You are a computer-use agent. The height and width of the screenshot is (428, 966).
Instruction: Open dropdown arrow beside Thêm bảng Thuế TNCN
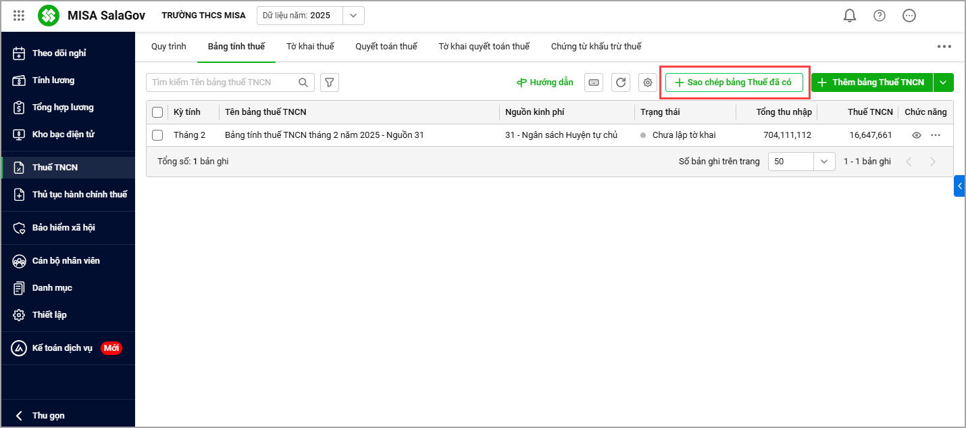click(x=944, y=82)
